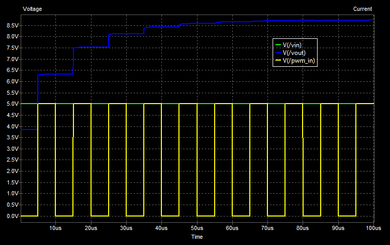Click the 8.5V label on voltage axis
Viewport: 390px width, 245px height.
click(12, 25)
